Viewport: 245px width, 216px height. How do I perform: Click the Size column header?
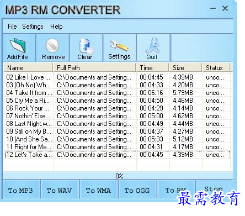point(185,68)
